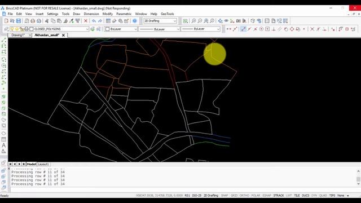Click the Copy icon

(53, 21)
